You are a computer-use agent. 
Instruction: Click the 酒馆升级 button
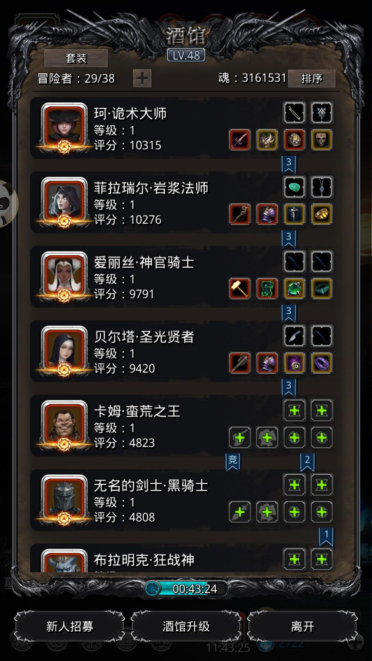[186, 626]
